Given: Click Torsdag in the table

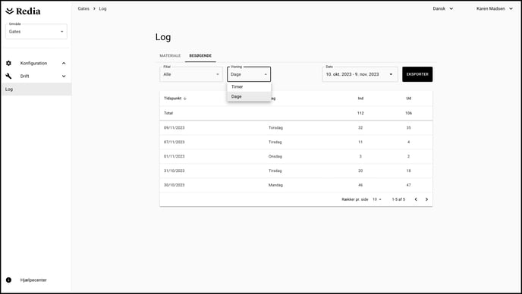Looking at the screenshot, I should click(x=275, y=128).
